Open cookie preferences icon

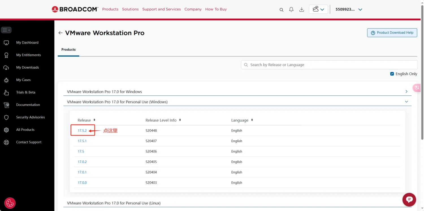(x=10, y=203)
